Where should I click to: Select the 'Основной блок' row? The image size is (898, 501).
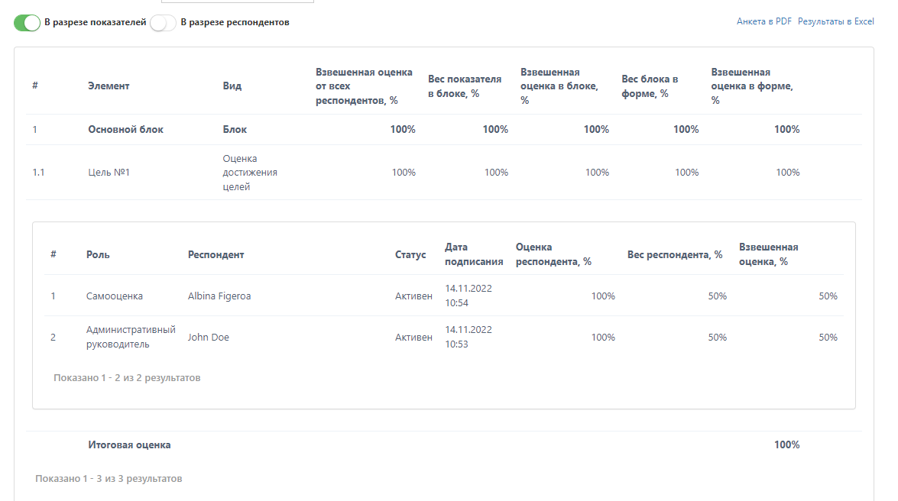point(444,129)
